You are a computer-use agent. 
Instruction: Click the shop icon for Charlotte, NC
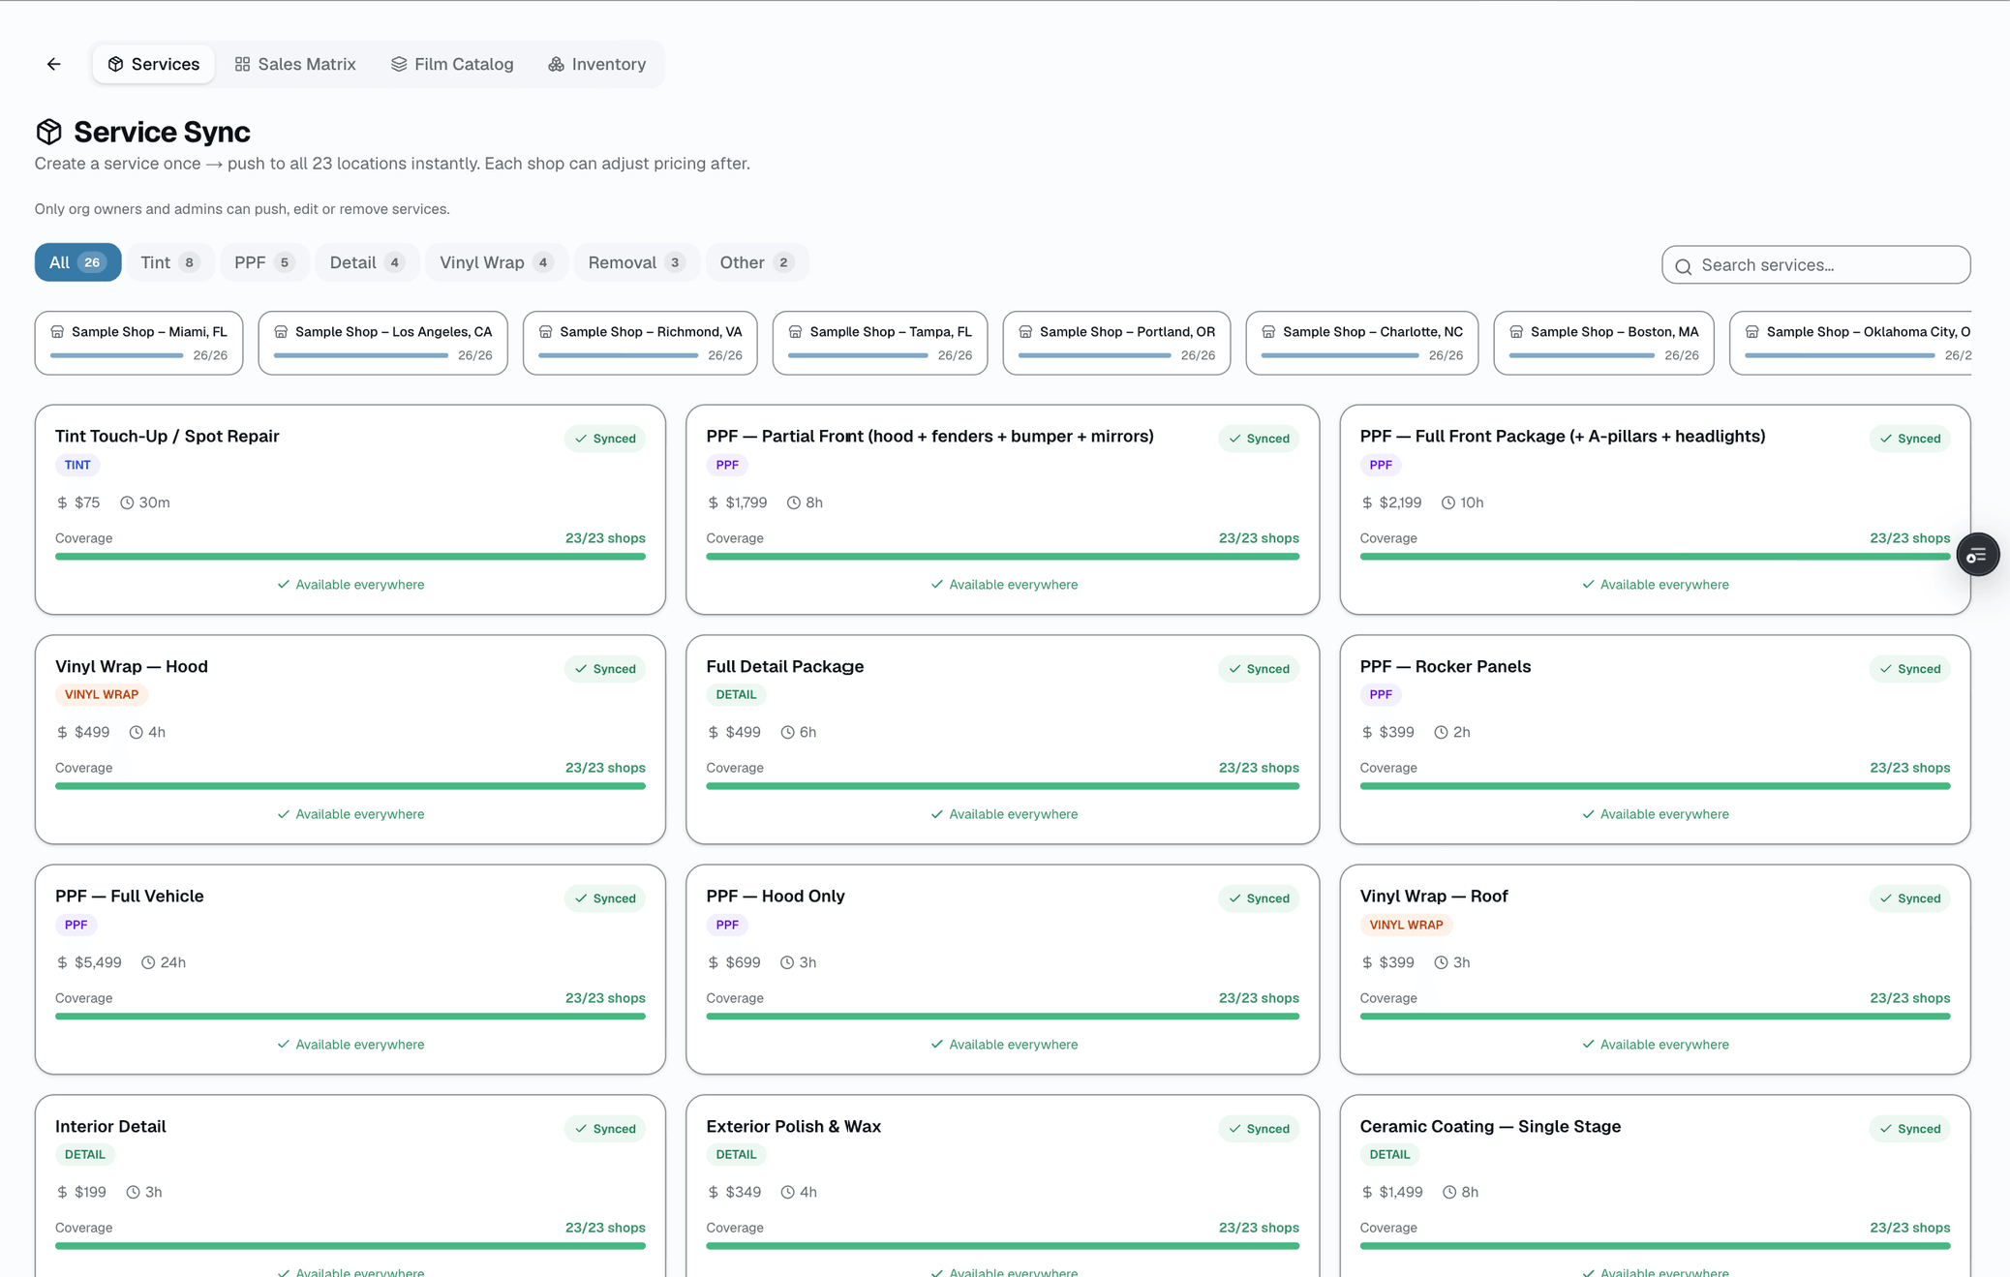point(1268,332)
